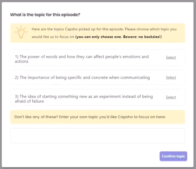Viewport: 196px width, 169px height.
Task: Select the being specific and concrete topic link
Action: click(x=171, y=77)
